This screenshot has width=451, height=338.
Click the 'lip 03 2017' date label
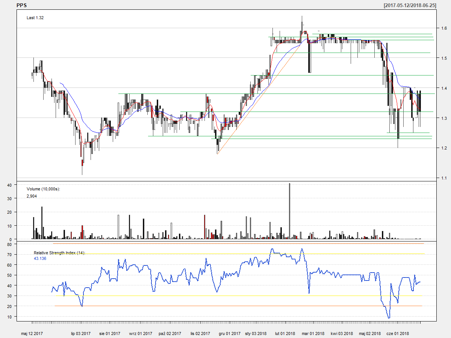(x=81, y=333)
